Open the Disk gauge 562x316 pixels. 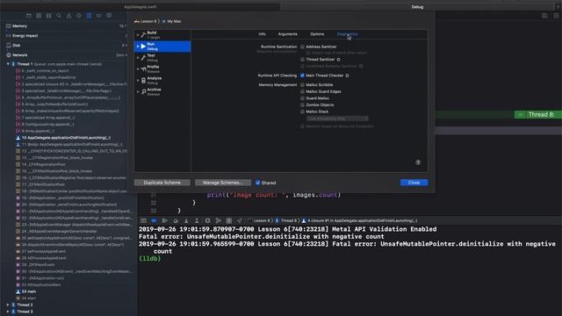point(67,45)
